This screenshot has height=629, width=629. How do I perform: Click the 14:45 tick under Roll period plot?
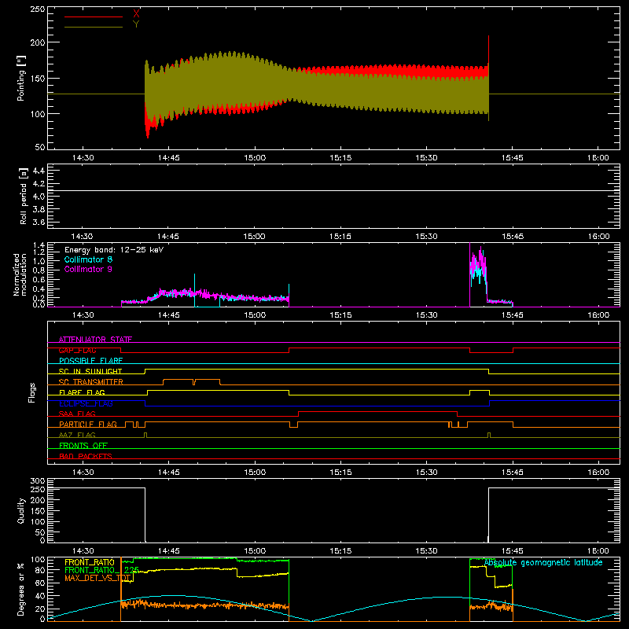(168, 237)
